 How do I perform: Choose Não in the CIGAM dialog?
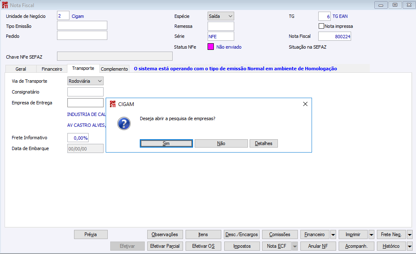pos(221,143)
